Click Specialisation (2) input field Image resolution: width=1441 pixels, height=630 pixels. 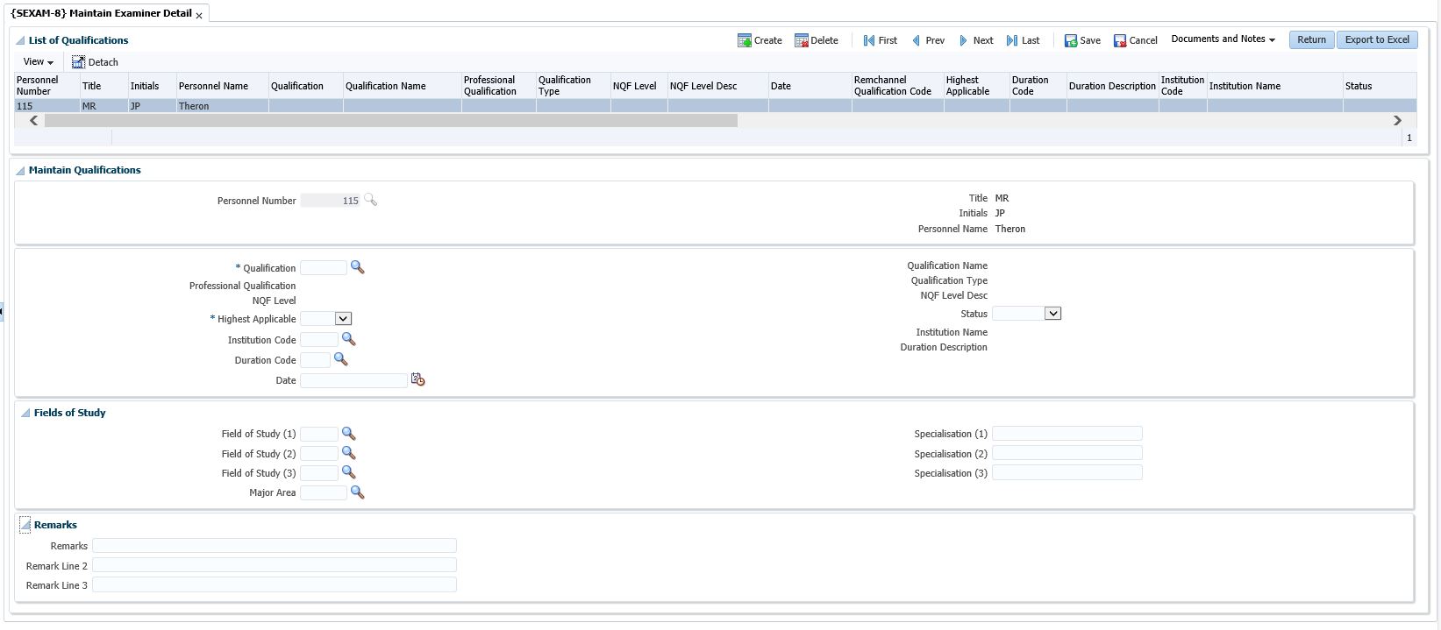pos(1067,453)
